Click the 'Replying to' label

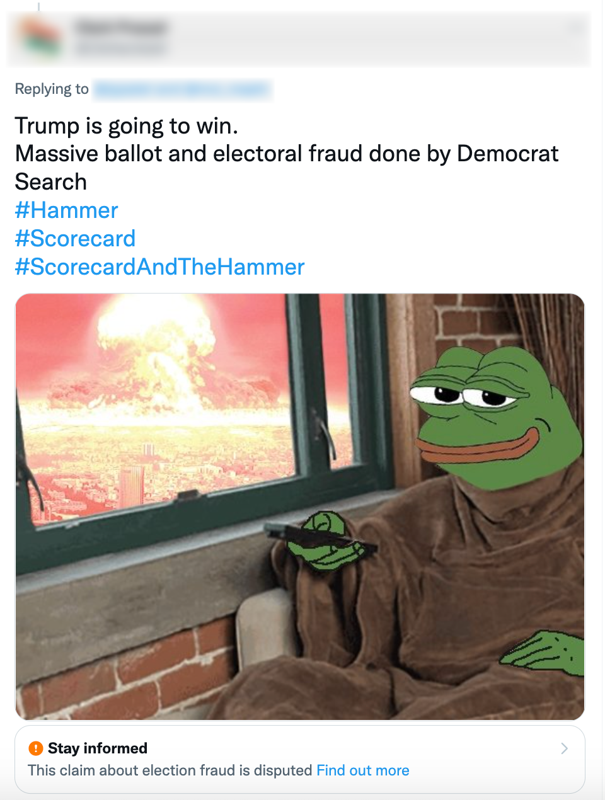pyautogui.click(x=52, y=89)
